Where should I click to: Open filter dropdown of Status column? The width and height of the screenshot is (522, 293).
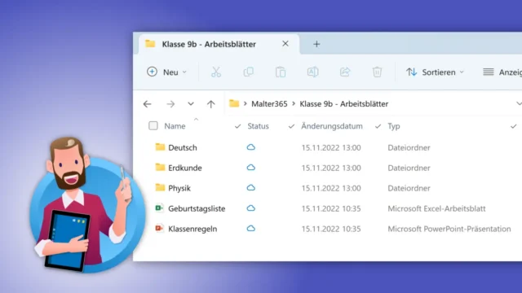291,126
